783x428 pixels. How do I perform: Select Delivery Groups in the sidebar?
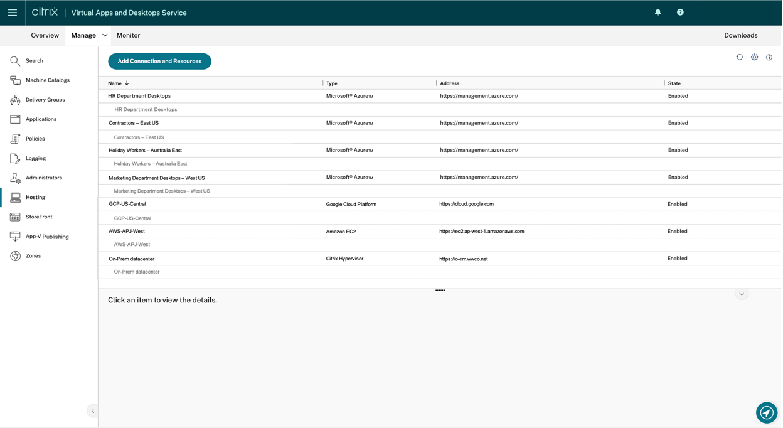pos(46,100)
